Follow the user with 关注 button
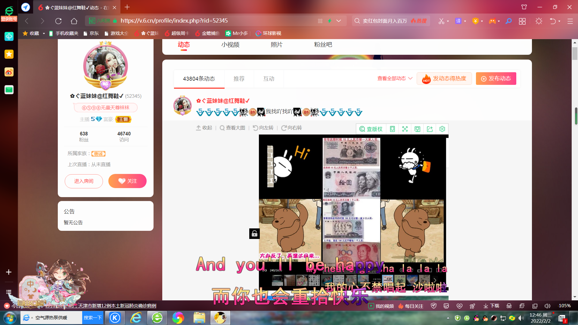578x325 pixels. pos(127,181)
